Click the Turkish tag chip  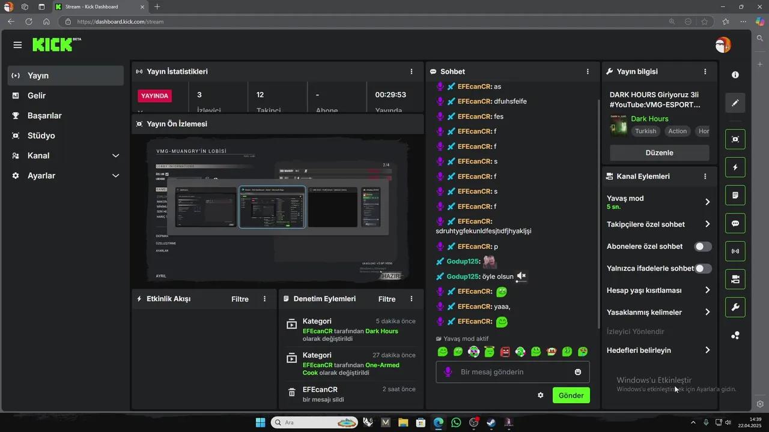(646, 131)
